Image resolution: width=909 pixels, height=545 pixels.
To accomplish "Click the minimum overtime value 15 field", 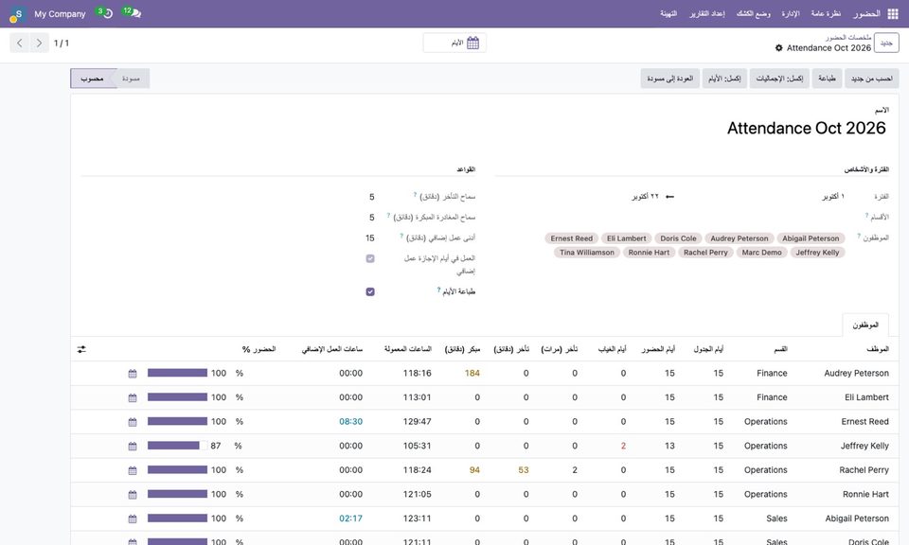I will point(370,238).
